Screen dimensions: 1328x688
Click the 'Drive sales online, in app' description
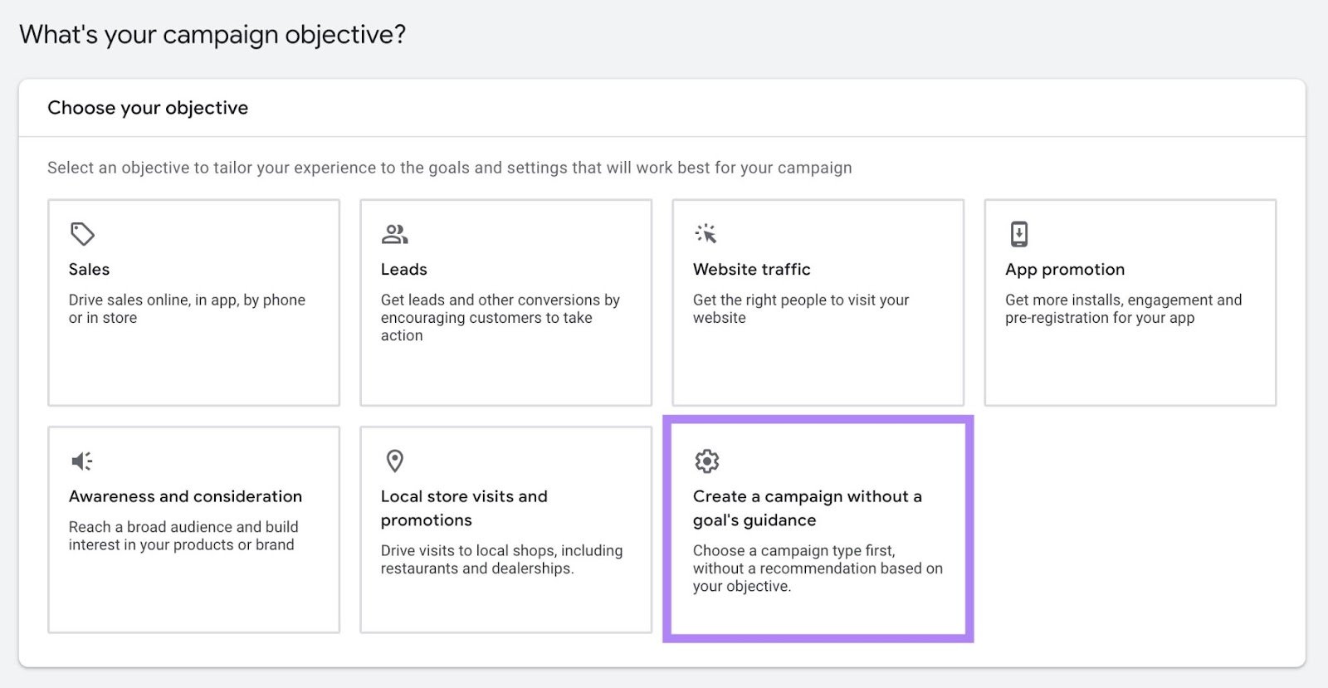coord(187,309)
